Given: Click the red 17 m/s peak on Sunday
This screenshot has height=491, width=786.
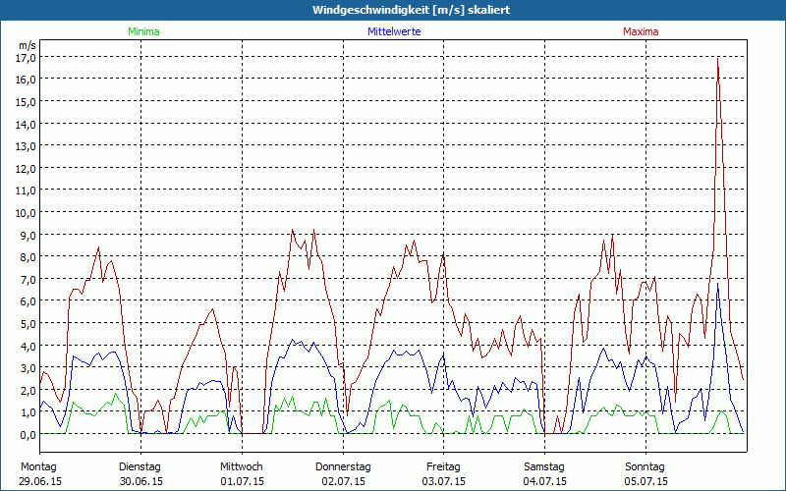Looking at the screenshot, I should 718,59.
